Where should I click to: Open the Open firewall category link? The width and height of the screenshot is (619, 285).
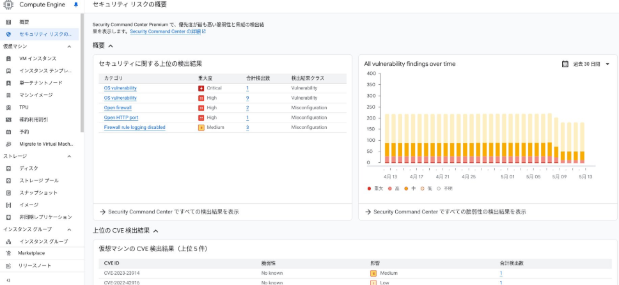(x=118, y=108)
